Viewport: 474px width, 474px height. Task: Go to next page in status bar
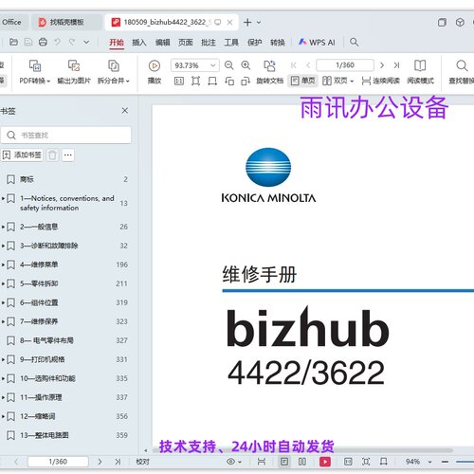pos(100,462)
